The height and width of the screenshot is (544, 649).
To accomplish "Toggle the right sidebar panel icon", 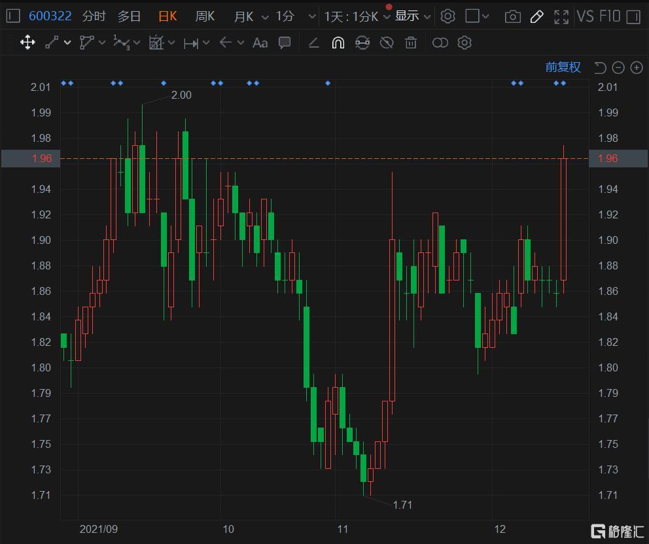I will [x=633, y=16].
